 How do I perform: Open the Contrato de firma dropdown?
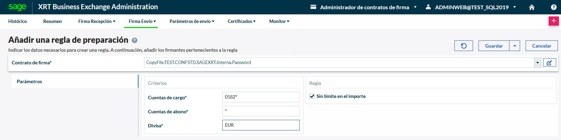tap(537, 63)
